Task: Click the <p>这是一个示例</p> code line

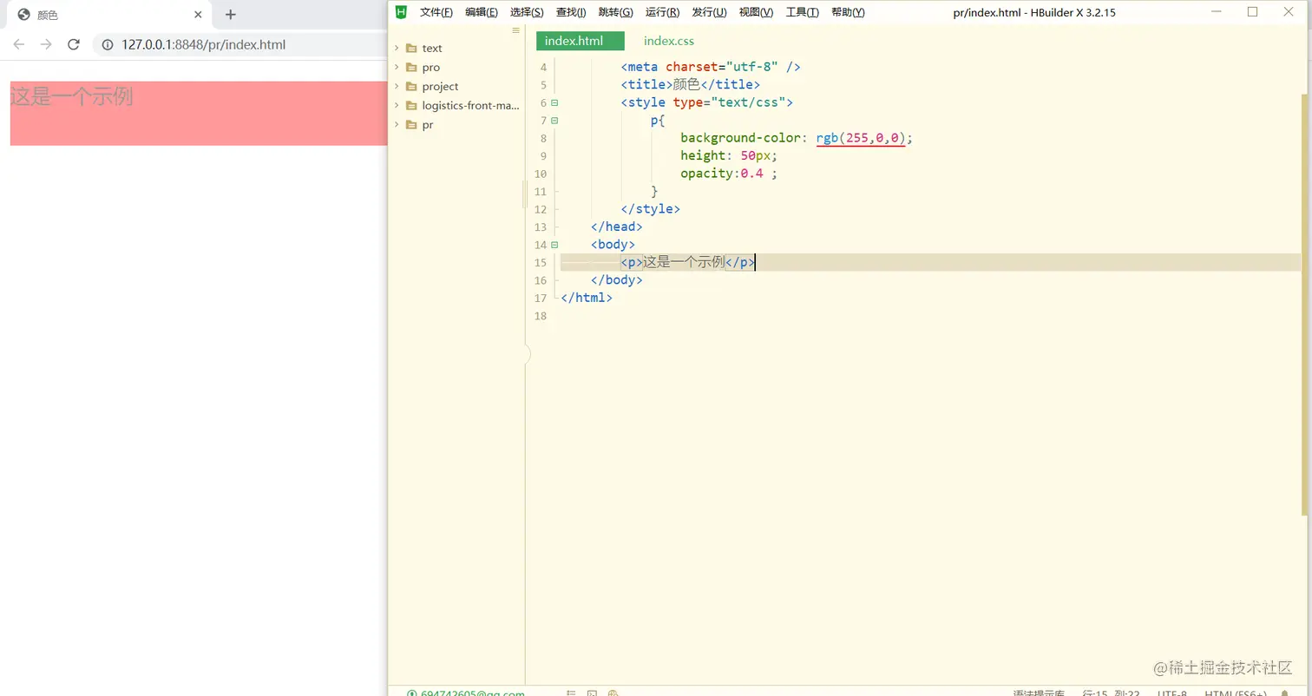Action: point(688,262)
